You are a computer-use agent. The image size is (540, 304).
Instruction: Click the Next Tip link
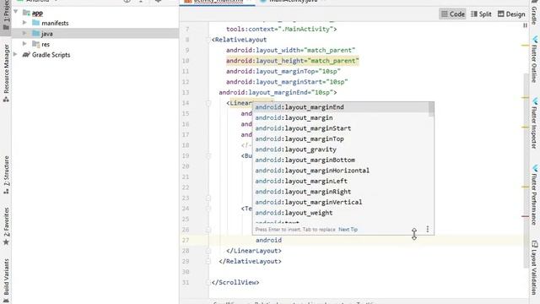click(x=348, y=230)
